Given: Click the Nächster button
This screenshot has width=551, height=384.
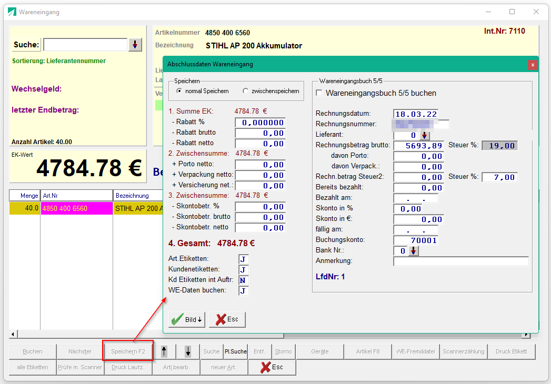Looking at the screenshot, I should (80, 352).
